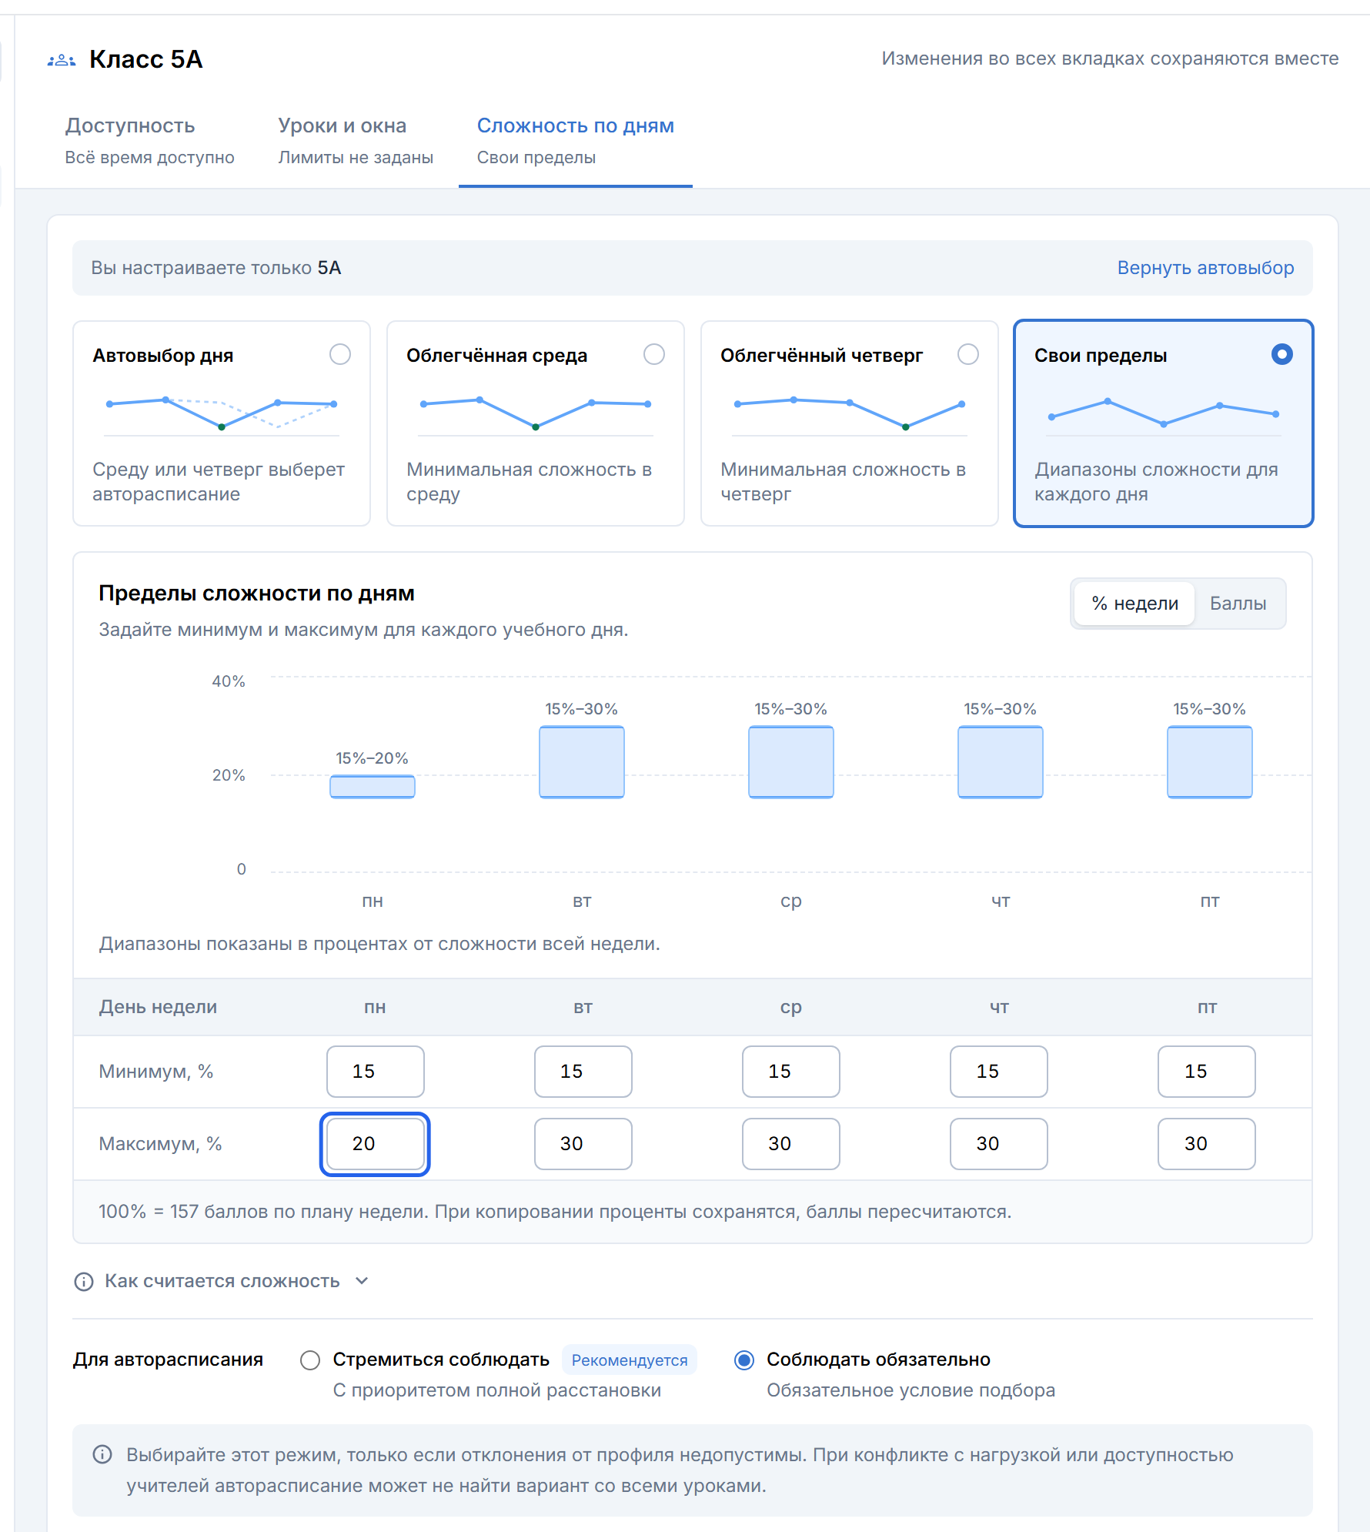Click the info icon in the warning note

click(102, 1454)
